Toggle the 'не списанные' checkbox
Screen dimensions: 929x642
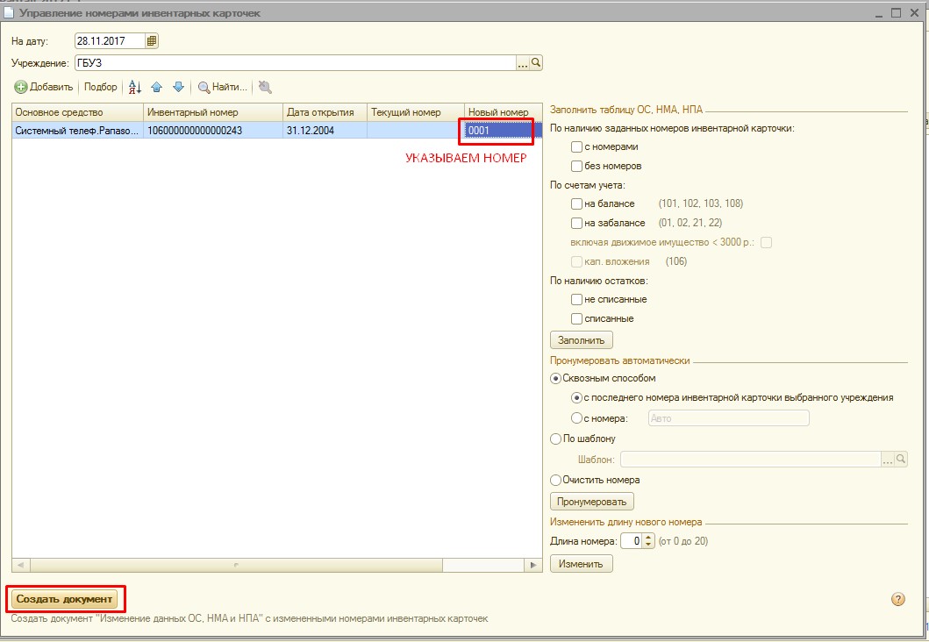click(576, 300)
